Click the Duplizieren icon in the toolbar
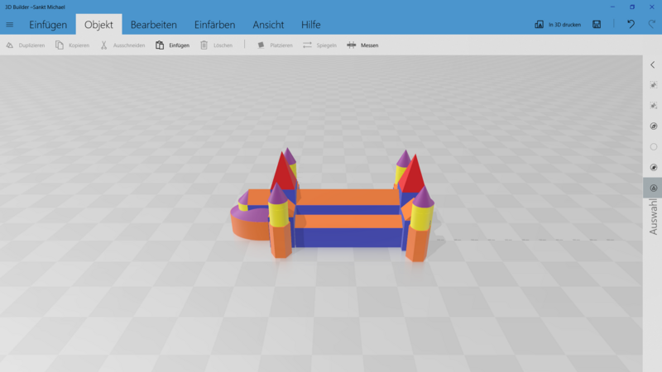The height and width of the screenshot is (372, 662). click(x=10, y=45)
